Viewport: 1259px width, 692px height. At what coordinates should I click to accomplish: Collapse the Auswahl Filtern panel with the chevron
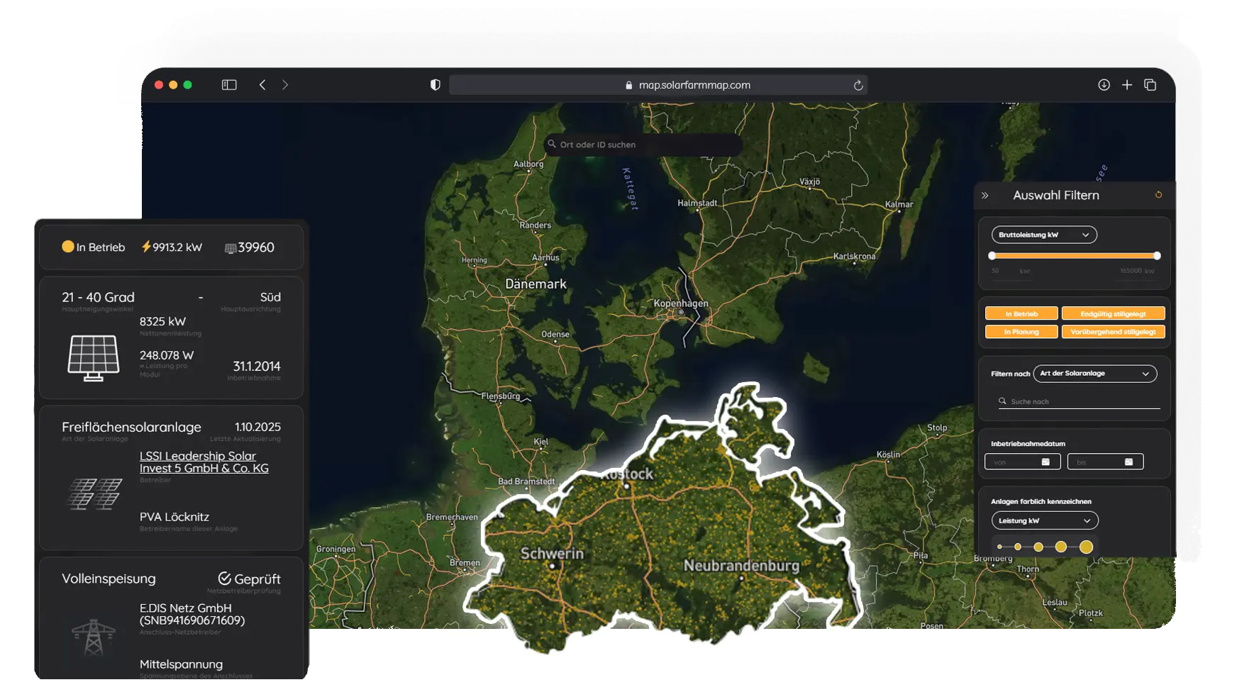coord(985,194)
